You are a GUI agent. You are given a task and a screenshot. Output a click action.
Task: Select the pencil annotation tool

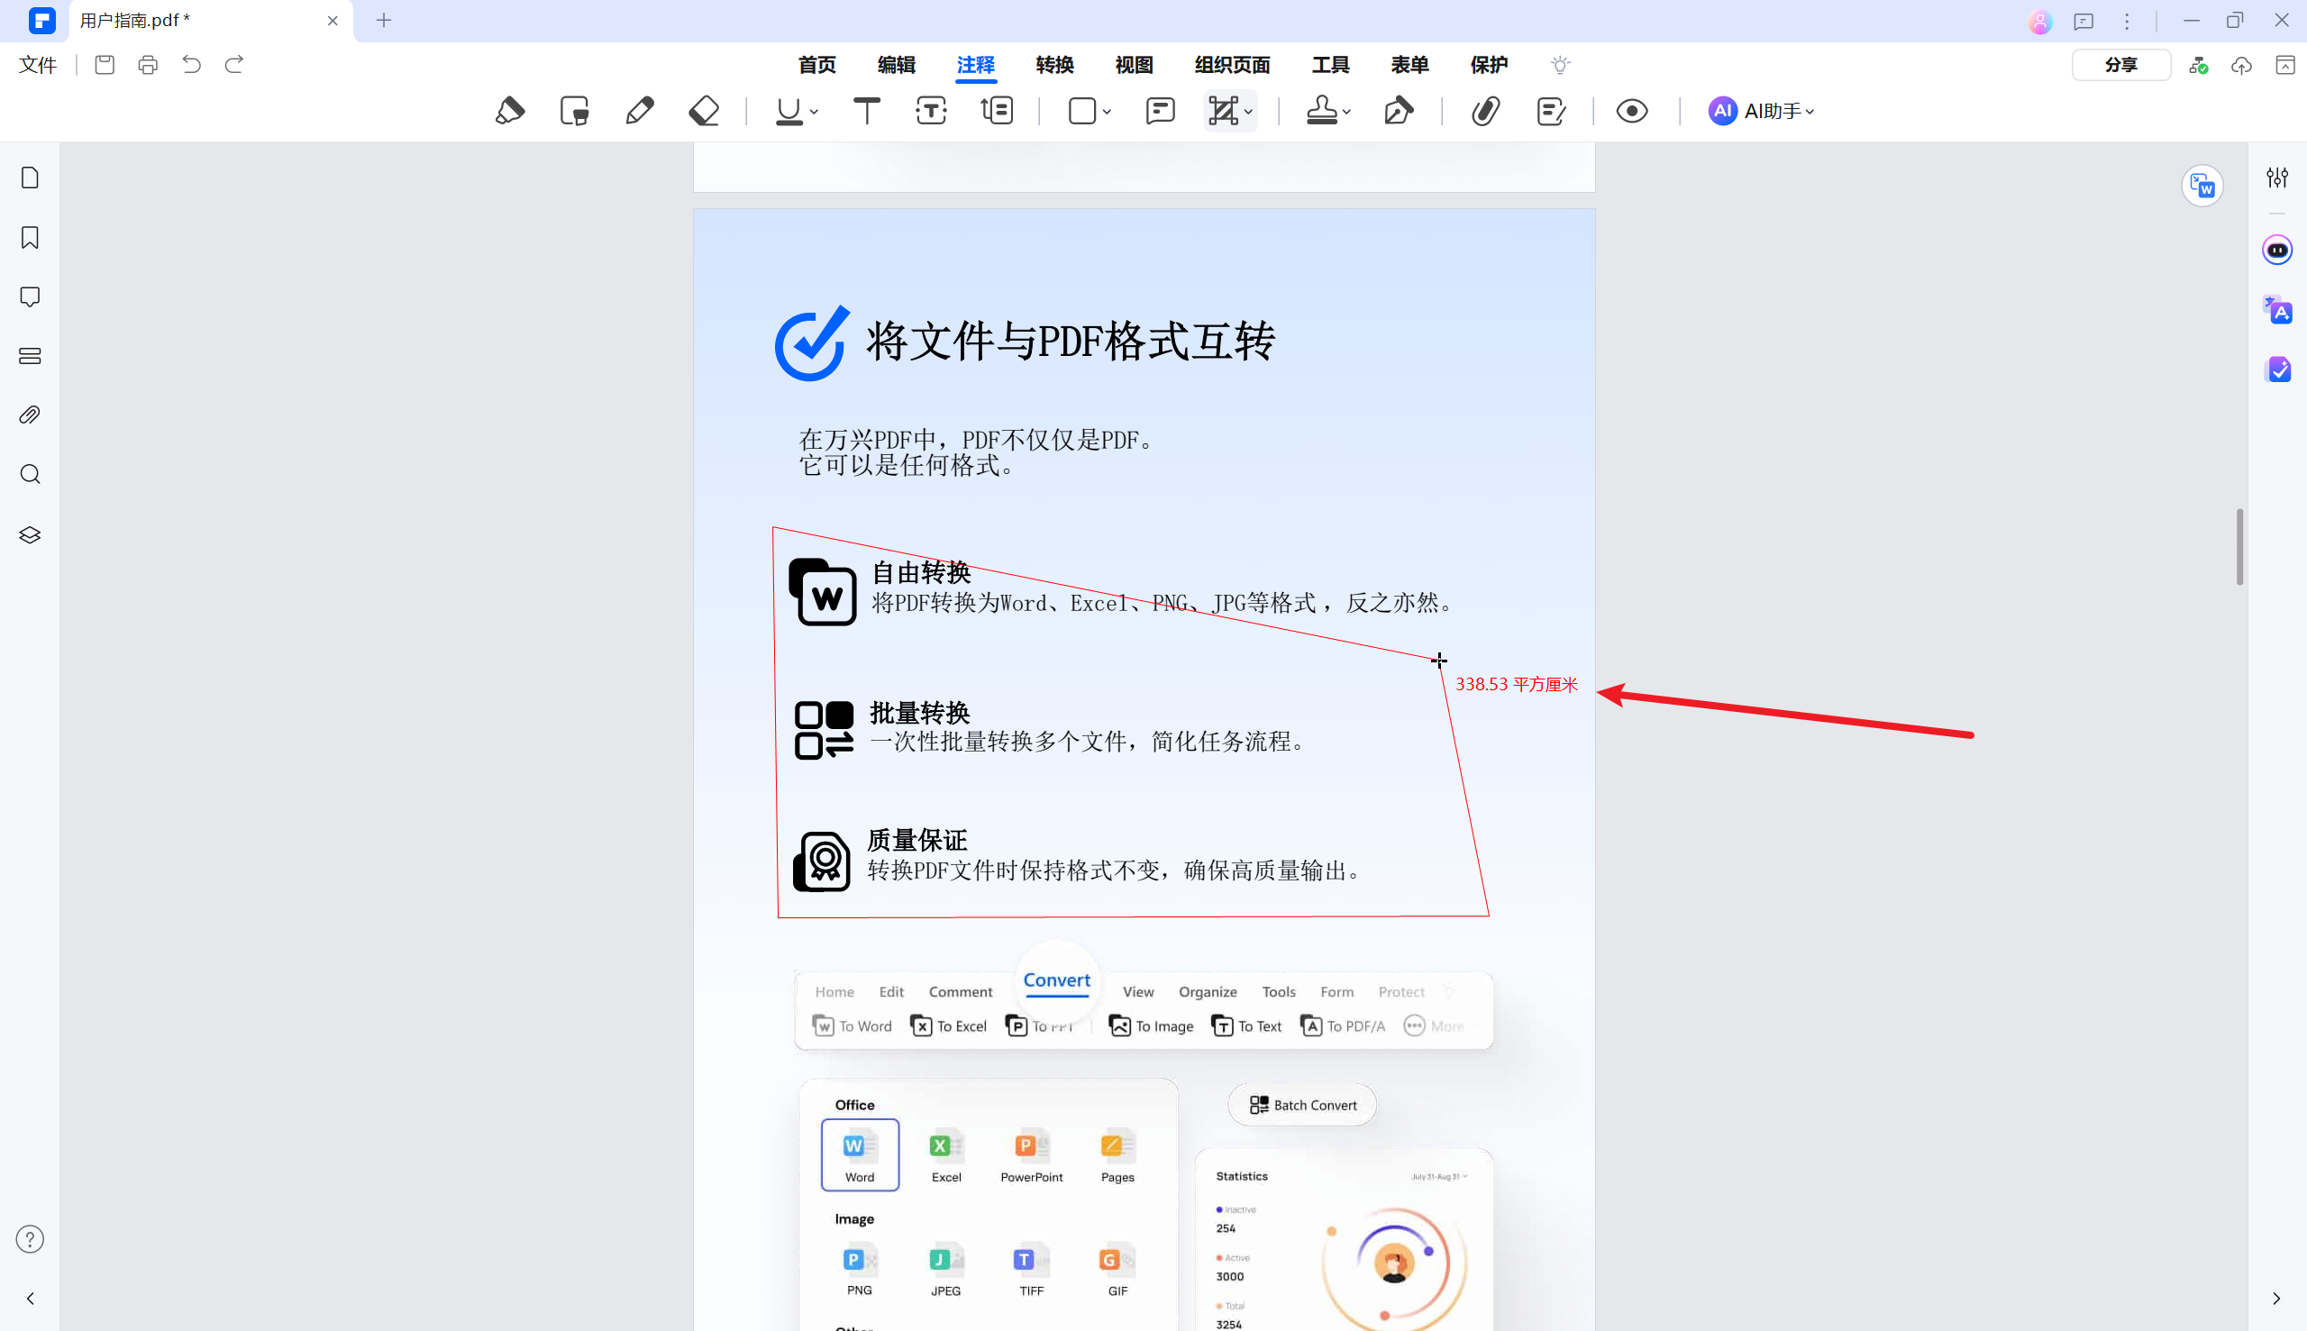[x=639, y=110]
